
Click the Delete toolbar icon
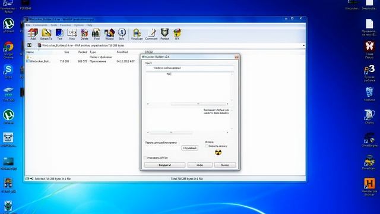pyautogui.click(x=84, y=34)
